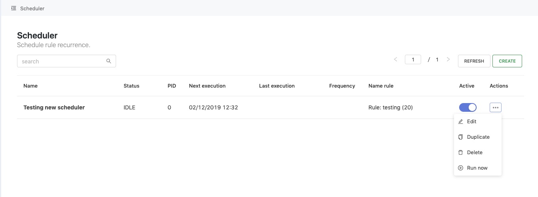Click the CREATE button
Viewport: 538px width, 197px height.
(x=507, y=61)
